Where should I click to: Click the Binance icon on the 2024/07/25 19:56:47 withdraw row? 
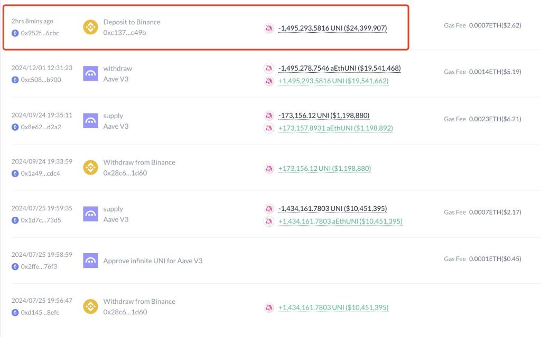90,306
